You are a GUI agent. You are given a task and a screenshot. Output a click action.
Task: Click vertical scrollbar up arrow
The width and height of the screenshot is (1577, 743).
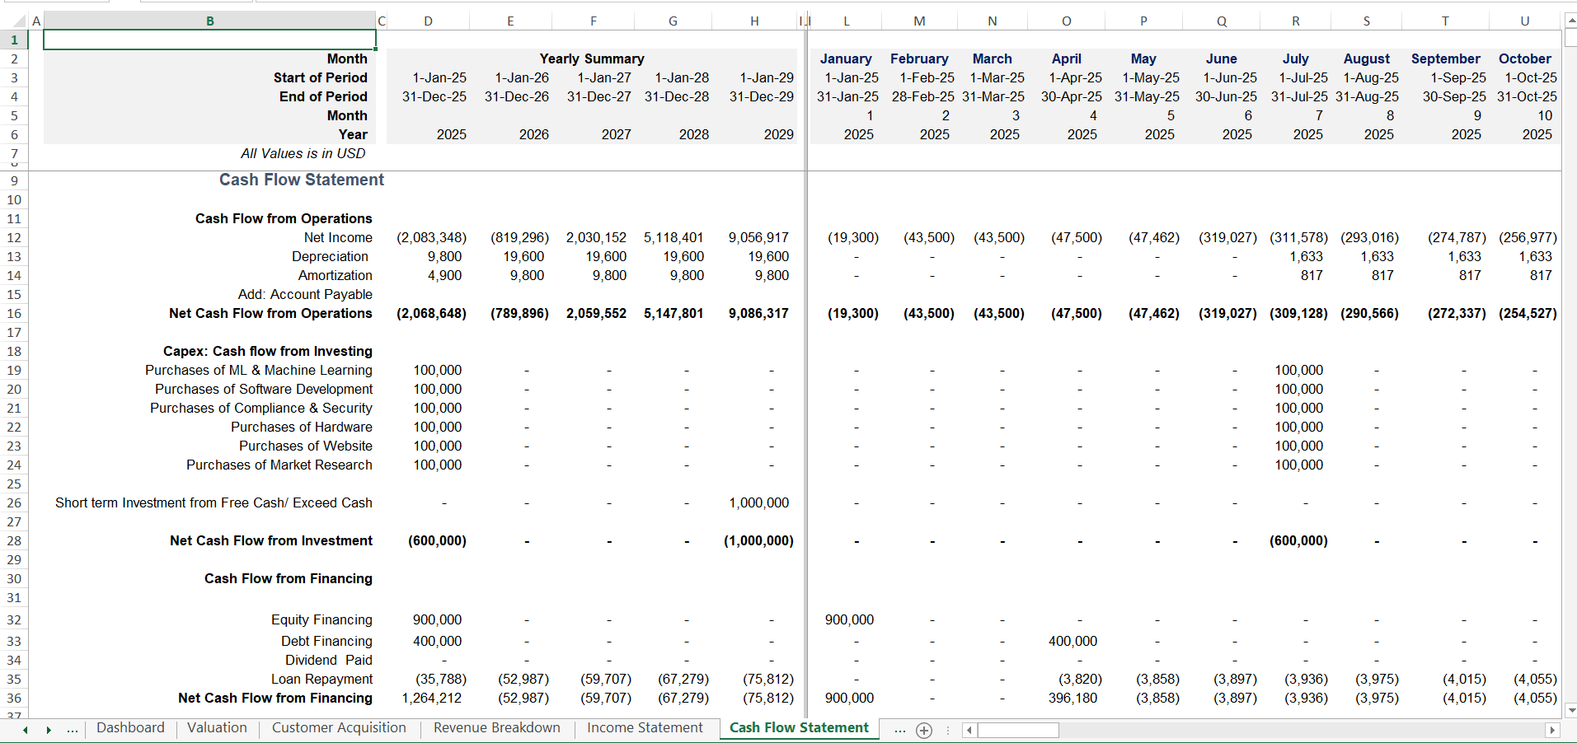tap(1570, 20)
